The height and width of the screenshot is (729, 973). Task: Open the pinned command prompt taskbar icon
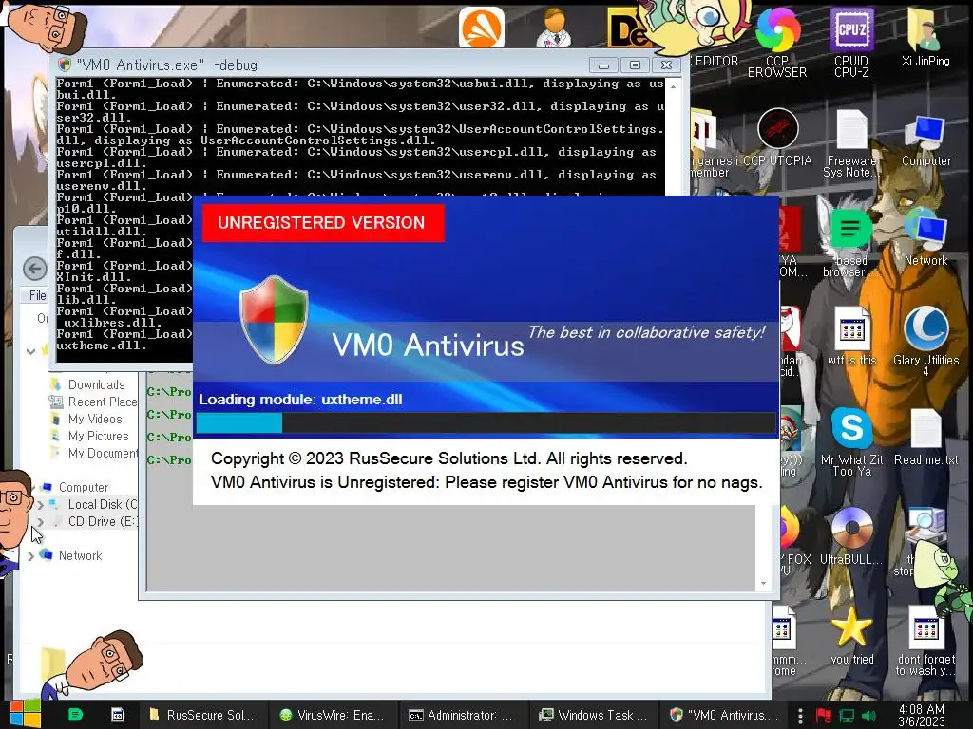(x=117, y=715)
